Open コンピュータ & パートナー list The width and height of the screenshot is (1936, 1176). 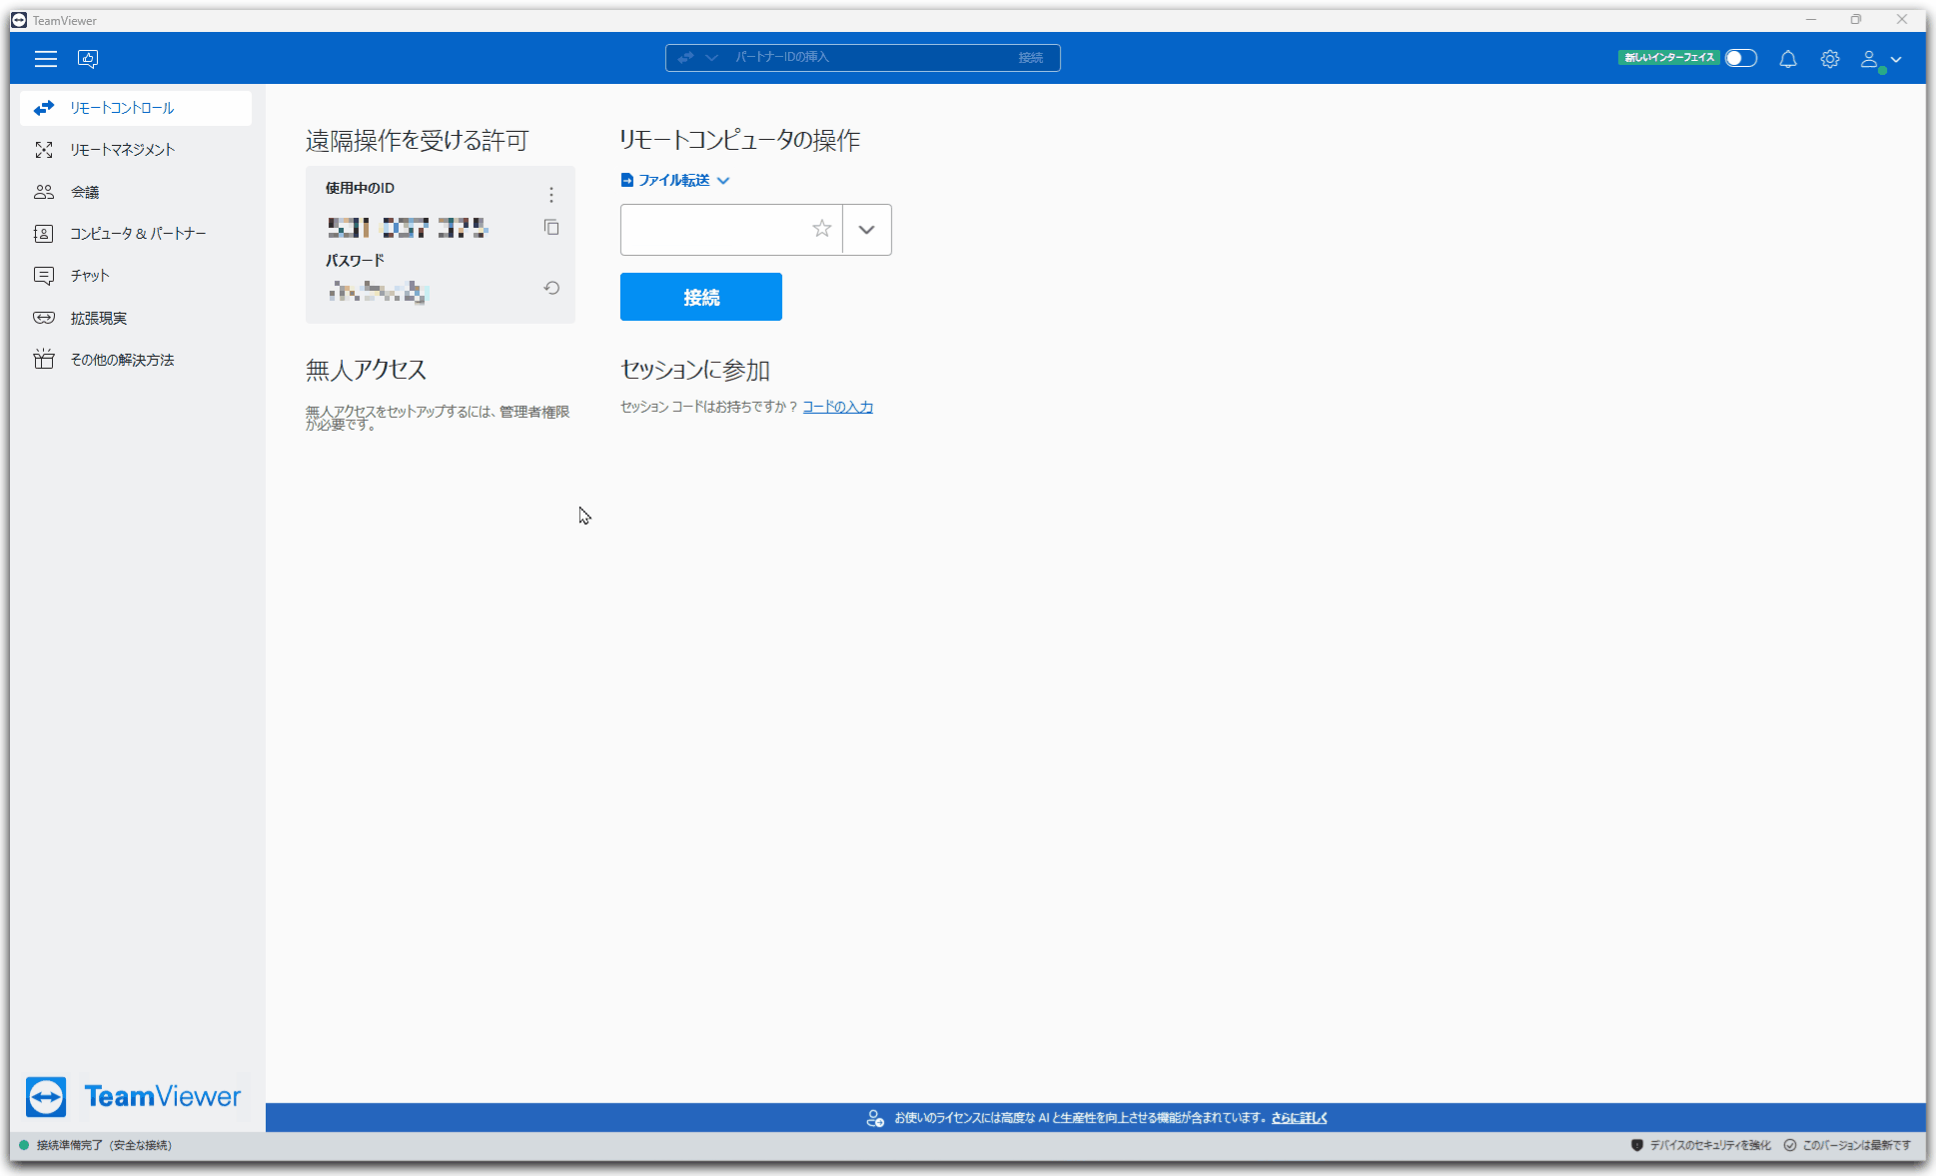tap(136, 234)
